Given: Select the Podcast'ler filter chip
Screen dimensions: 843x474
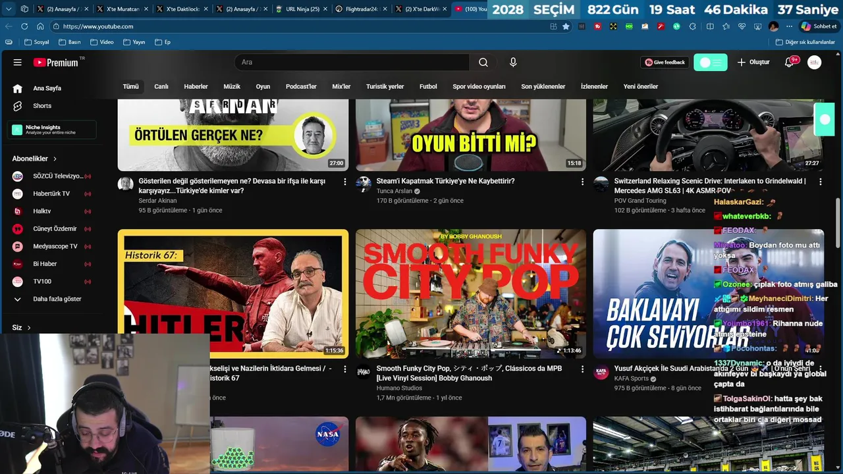Looking at the screenshot, I should click(301, 86).
